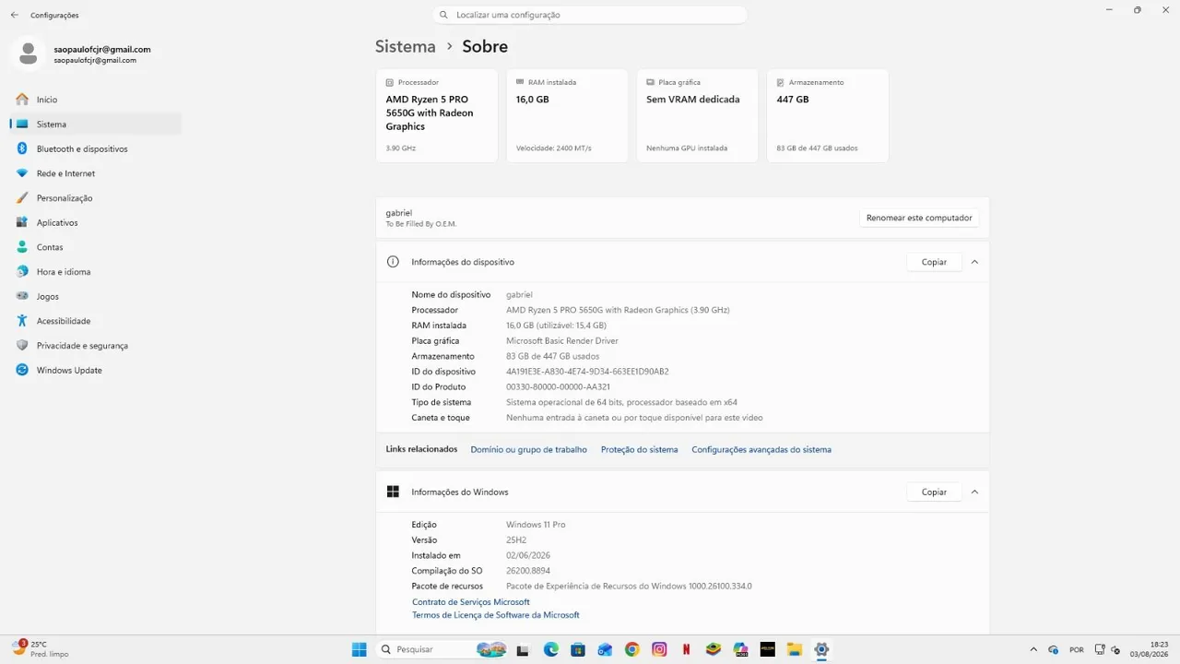Click Renomear este computador button
The width and height of the screenshot is (1180, 664).
point(919,218)
